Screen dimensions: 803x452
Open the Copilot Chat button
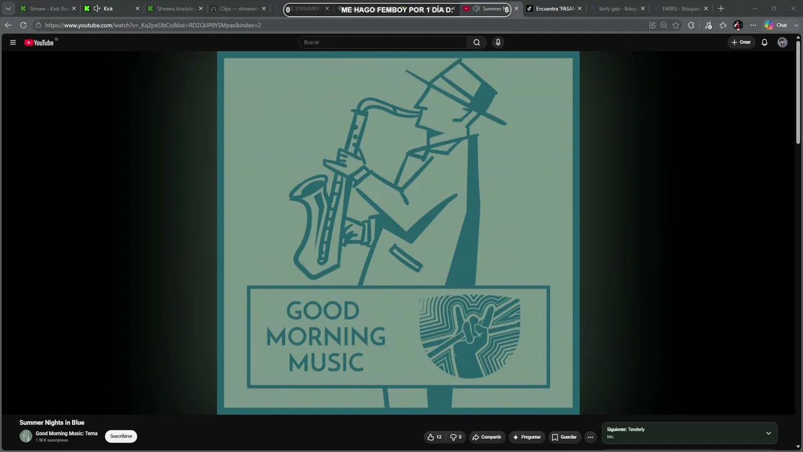tap(775, 25)
